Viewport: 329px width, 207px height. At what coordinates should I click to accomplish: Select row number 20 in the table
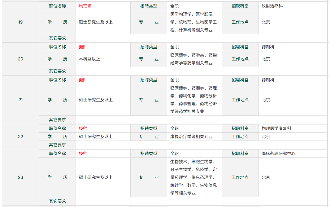tap(20, 59)
